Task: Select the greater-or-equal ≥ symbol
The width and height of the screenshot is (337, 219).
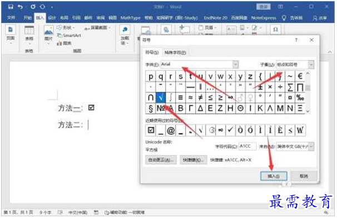Action: [x=220, y=98]
